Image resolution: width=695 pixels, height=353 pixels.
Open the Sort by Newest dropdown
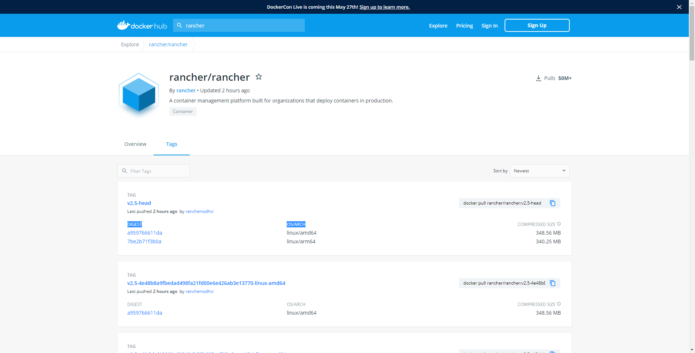(x=539, y=171)
